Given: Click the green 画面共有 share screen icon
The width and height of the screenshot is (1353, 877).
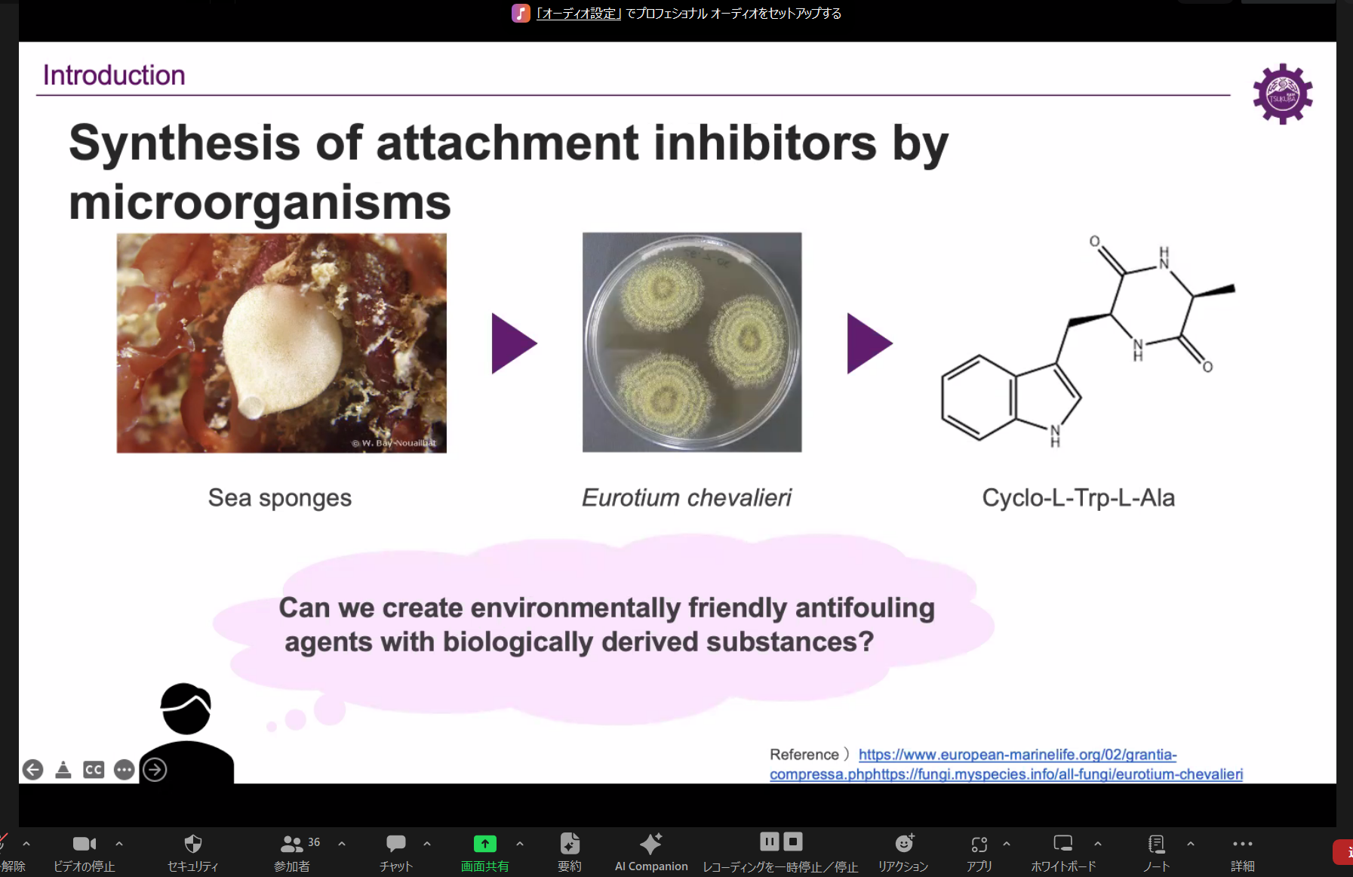Looking at the screenshot, I should pyautogui.click(x=484, y=844).
